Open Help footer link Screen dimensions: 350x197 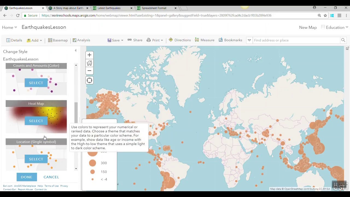click(x=40, y=186)
